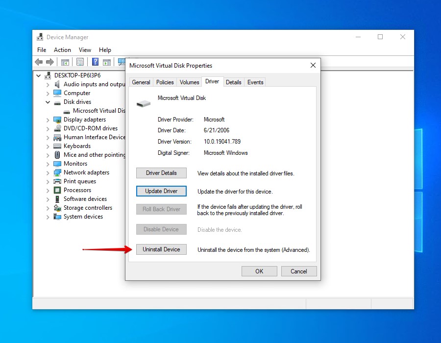The height and width of the screenshot is (343, 441).
Task: Click the Device Manager title bar icon
Action: [x=40, y=37]
